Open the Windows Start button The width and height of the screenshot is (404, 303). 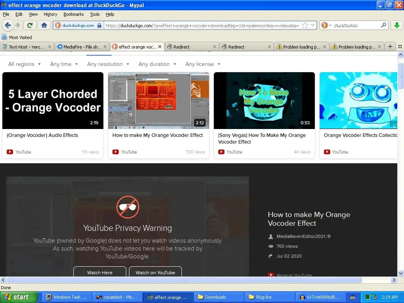point(19,297)
